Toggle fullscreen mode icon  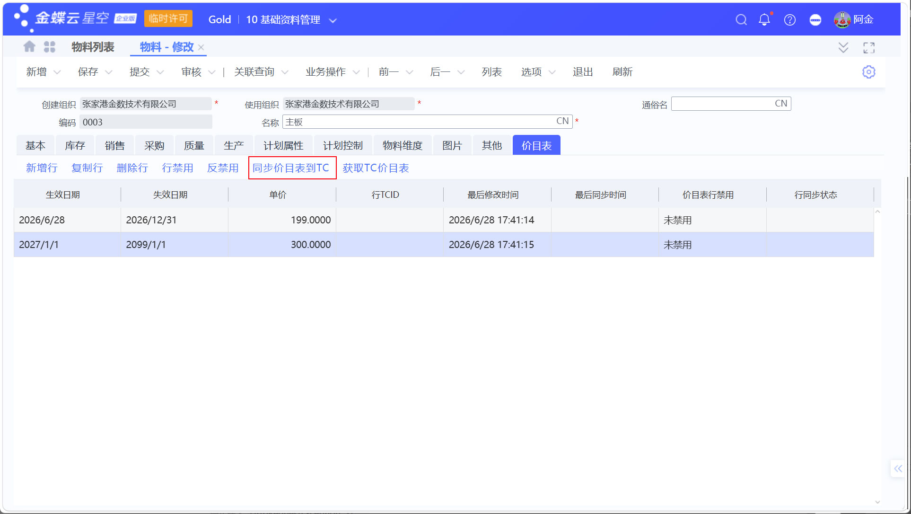pos(869,47)
